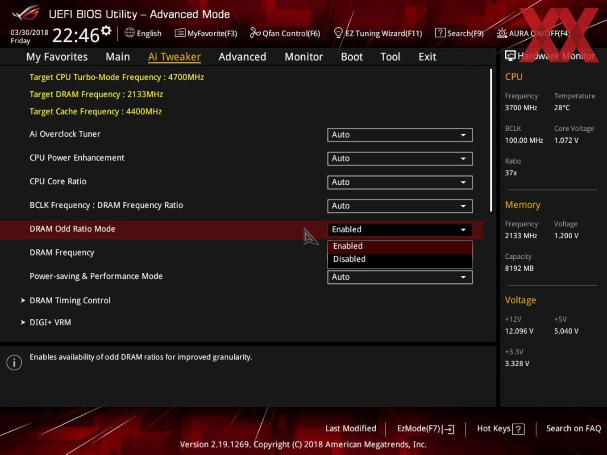Click Target DRAM Frequency : 2133MHz text
This screenshot has width=607, height=455.
coord(96,94)
